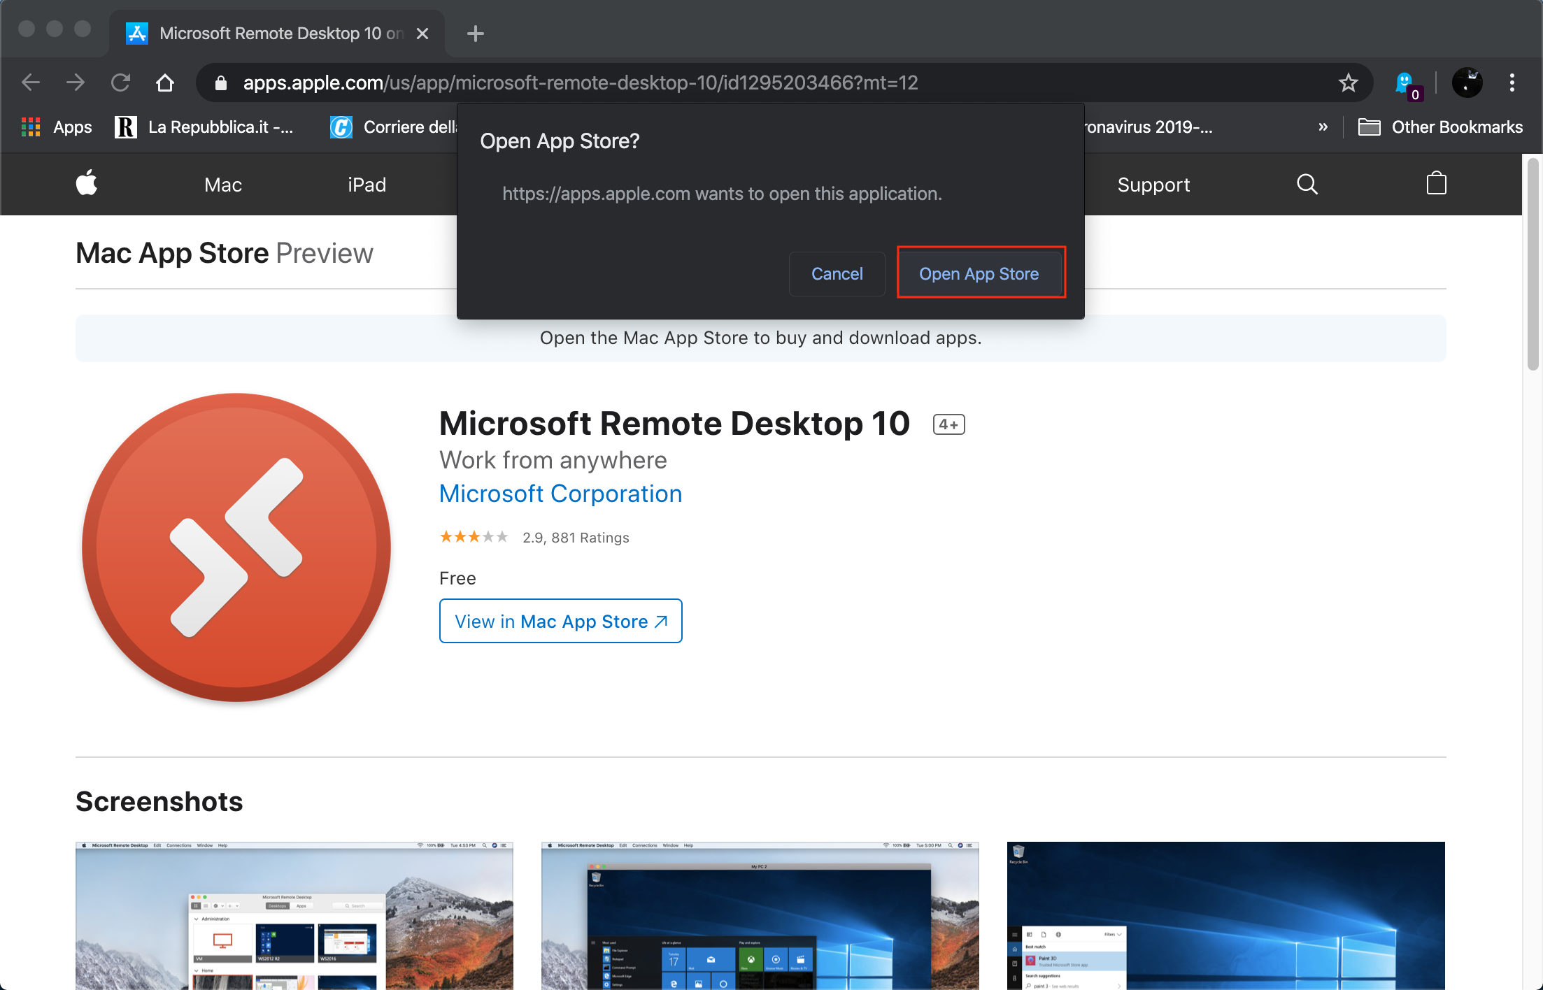Click the browser forward arrow
The image size is (1543, 990).
coord(76,82)
